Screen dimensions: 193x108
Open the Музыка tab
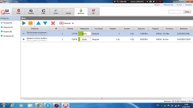coord(31,12)
